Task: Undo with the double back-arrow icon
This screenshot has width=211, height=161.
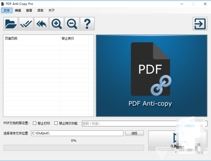Action: (41, 24)
